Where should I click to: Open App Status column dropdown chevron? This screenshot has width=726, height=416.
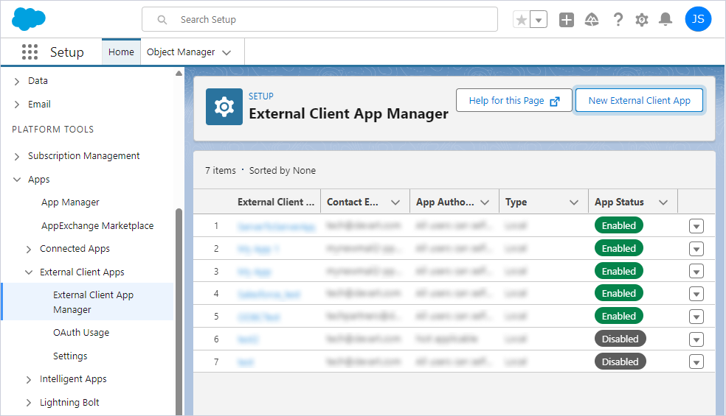(x=663, y=202)
